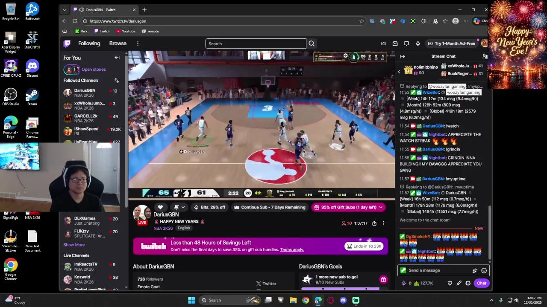Open the Browse tab

[118, 43]
